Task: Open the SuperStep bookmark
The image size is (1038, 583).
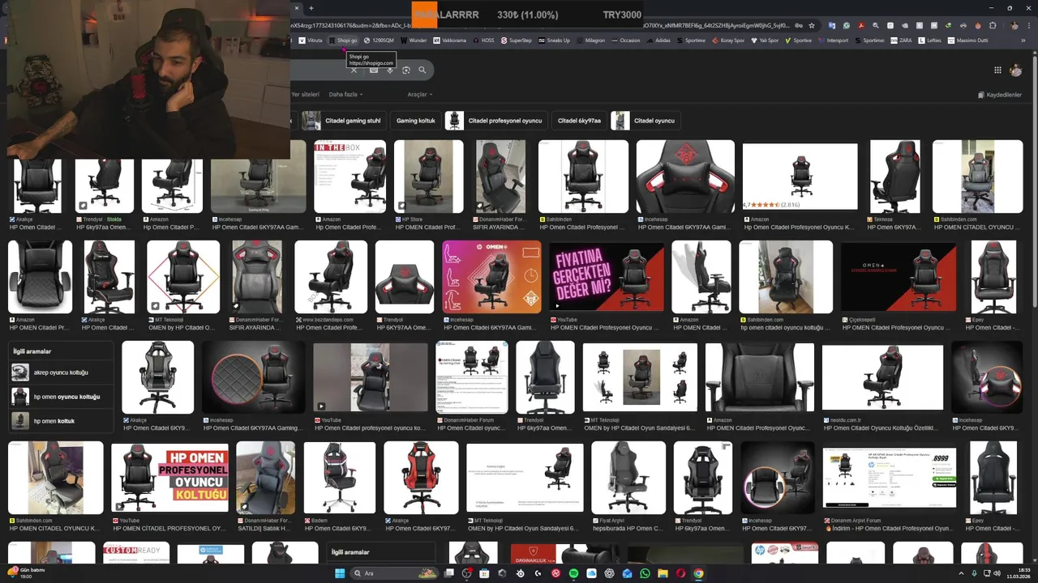Action: pyautogui.click(x=517, y=40)
